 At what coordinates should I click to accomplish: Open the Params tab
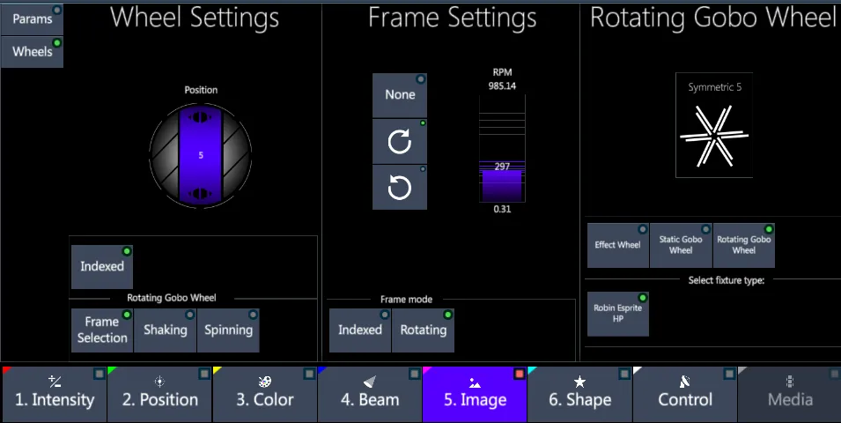click(x=33, y=19)
